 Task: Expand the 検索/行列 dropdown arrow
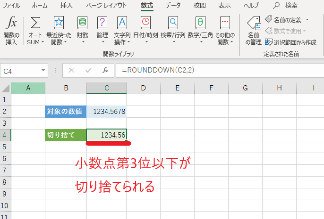tap(174, 42)
